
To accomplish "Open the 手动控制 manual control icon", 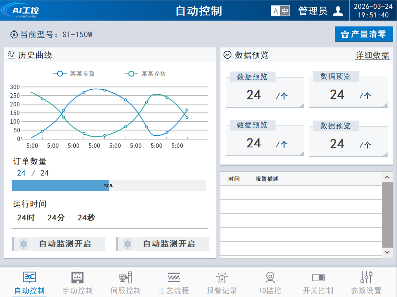I will 77,278.
